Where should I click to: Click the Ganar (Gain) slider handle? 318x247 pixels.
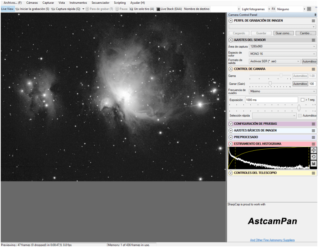click(270, 83)
